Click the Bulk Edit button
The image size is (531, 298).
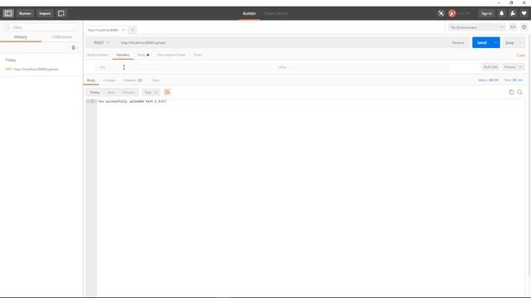point(490,67)
